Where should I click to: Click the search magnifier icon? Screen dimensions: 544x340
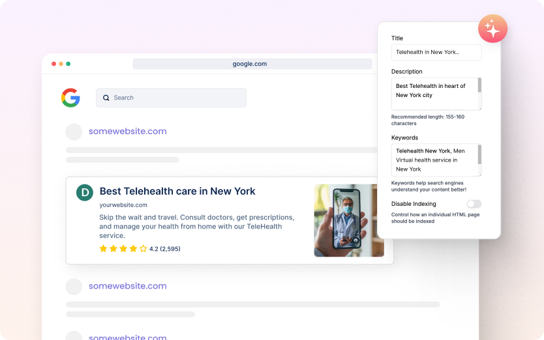(x=106, y=98)
